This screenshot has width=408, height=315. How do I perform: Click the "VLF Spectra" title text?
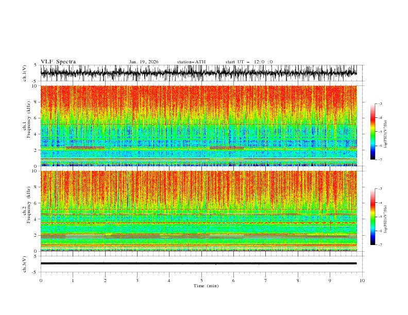pos(58,62)
